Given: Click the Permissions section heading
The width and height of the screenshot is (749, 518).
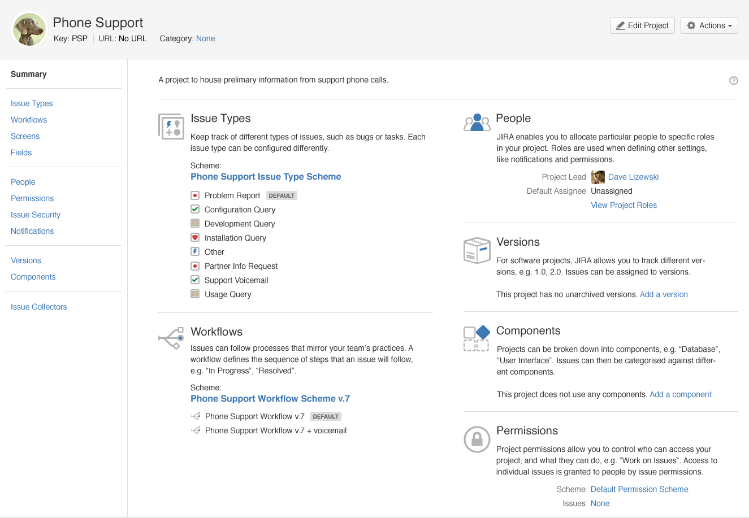Looking at the screenshot, I should (527, 430).
